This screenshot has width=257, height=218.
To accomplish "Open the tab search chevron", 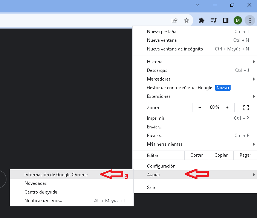I will pyautogui.click(x=197, y=5).
